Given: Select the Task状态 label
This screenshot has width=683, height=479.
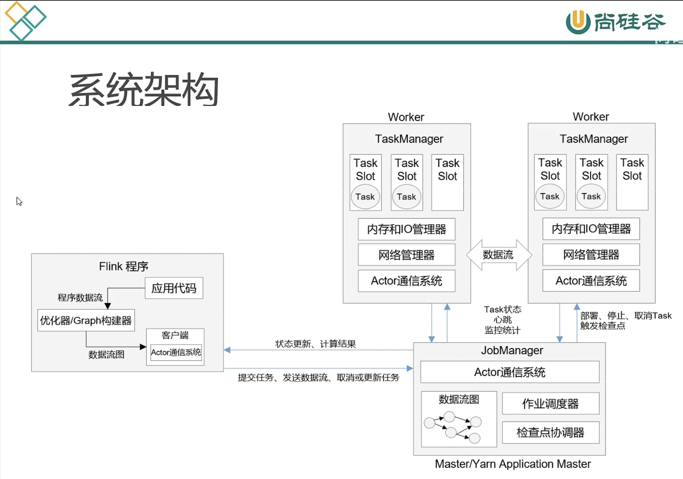Looking at the screenshot, I should pos(503,309).
